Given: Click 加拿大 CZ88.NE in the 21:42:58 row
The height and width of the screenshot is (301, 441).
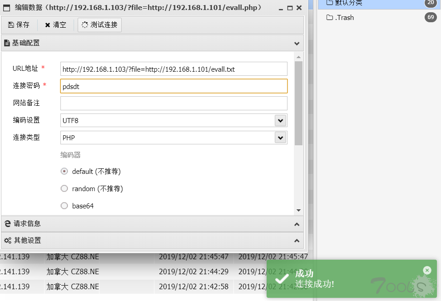Looking at the screenshot, I should pyautogui.click(x=73, y=286).
